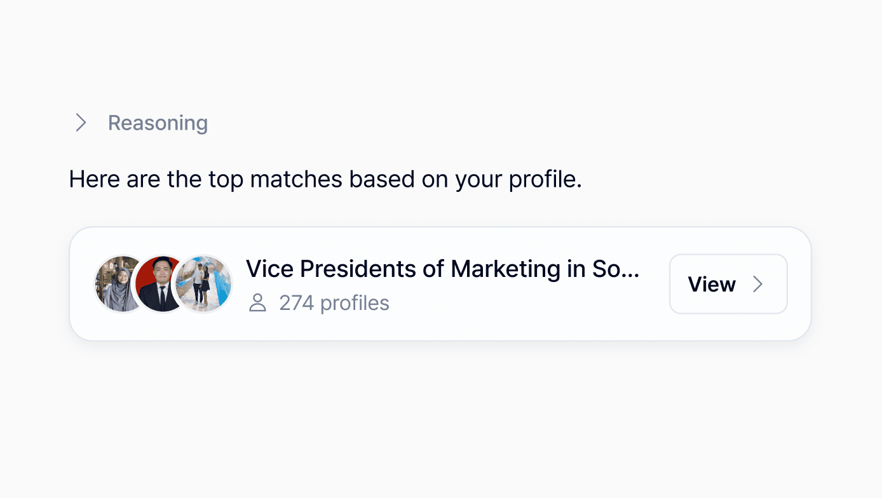Click the number 274 under the title
The image size is (882, 498).
297,303
